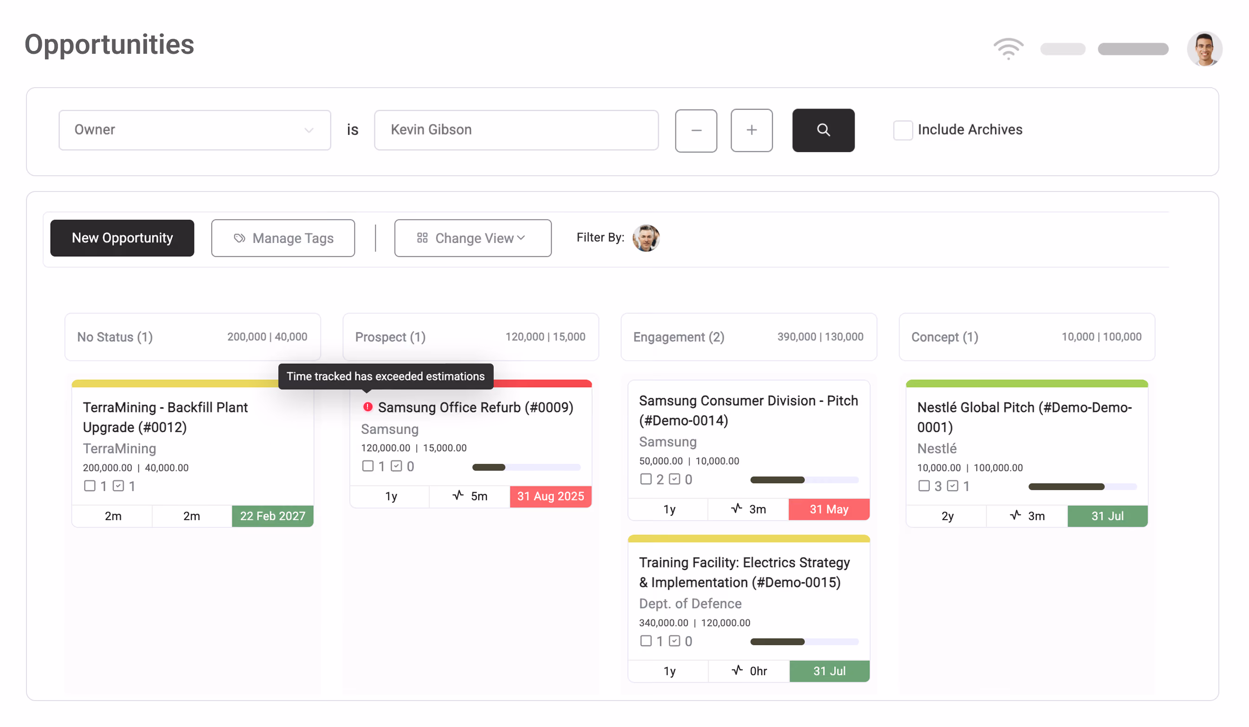Click the Kevin Gibson filter avatar
This screenshot has width=1249, height=727.
pyautogui.click(x=646, y=238)
